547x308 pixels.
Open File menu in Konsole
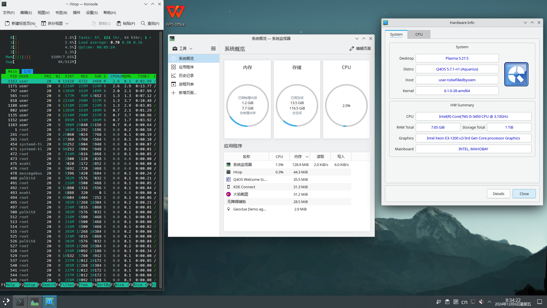(x=9, y=13)
